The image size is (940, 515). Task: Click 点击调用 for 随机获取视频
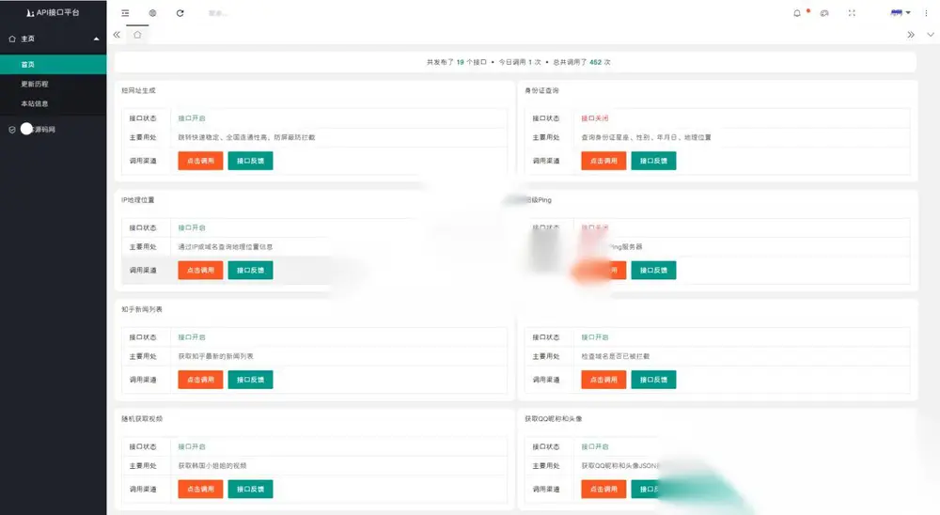tap(200, 489)
